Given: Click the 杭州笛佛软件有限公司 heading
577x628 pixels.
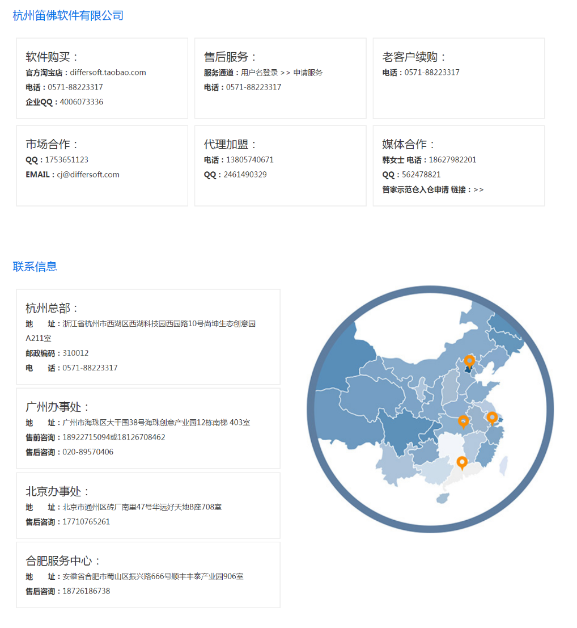Looking at the screenshot, I should (x=68, y=16).
